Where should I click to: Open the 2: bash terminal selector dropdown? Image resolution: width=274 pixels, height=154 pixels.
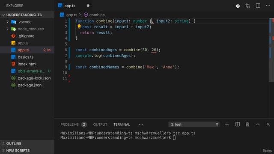[194, 124]
